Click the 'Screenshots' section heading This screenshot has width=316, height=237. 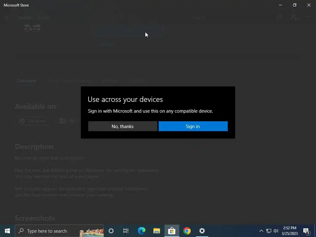(35, 218)
